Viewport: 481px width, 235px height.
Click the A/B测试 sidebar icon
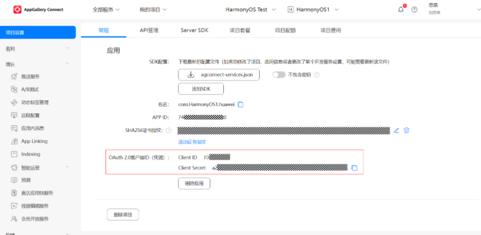(14, 90)
